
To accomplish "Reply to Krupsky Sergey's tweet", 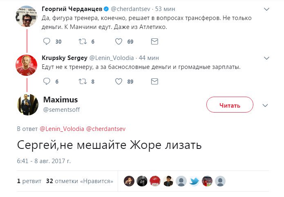I will coord(47,81).
